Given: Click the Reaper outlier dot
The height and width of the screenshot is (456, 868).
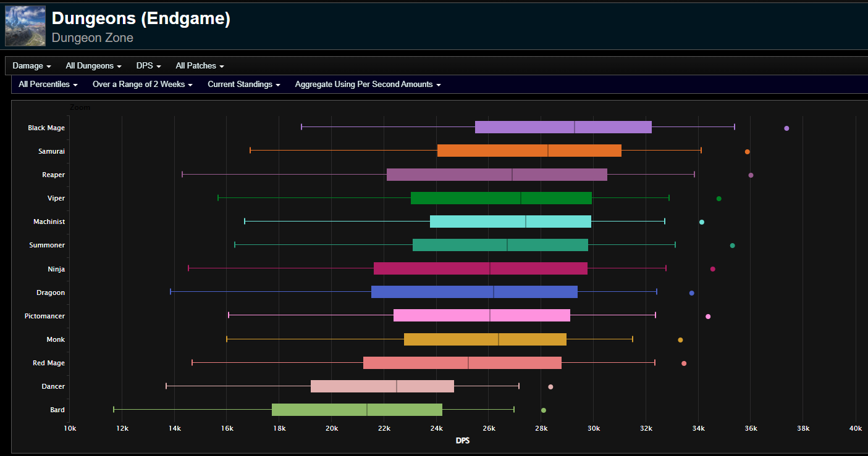Looking at the screenshot, I should tap(751, 175).
